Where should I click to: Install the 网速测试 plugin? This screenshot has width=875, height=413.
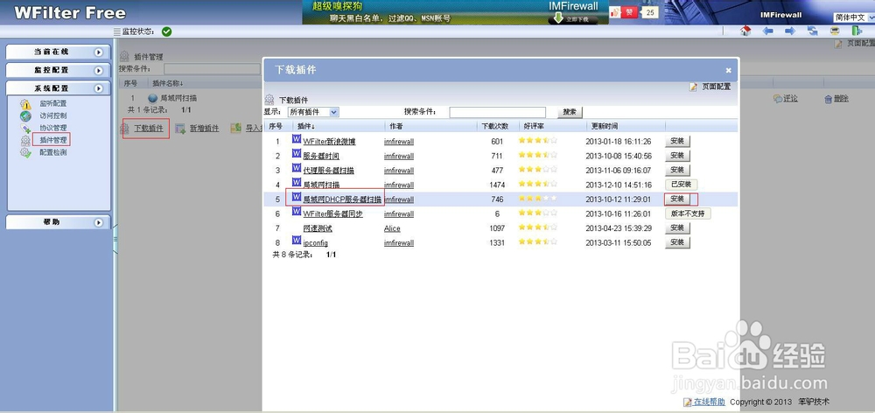677,228
